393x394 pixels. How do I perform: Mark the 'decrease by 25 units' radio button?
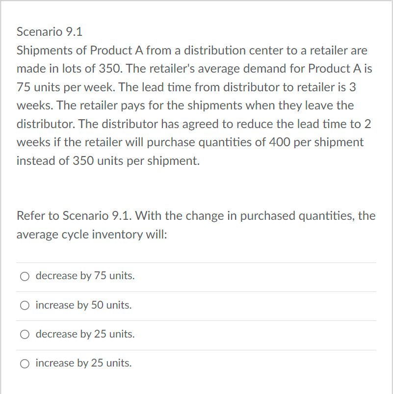point(25,335)
